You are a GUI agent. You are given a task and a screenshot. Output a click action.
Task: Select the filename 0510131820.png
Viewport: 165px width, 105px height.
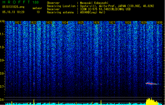coord(13,7)
